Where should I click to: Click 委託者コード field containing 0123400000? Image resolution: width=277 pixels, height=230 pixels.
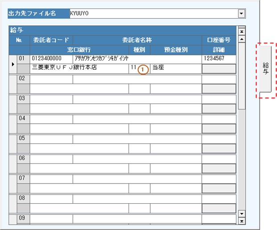tap(51, 59)
